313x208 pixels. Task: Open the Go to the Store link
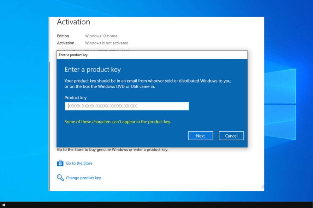point(79,163)
